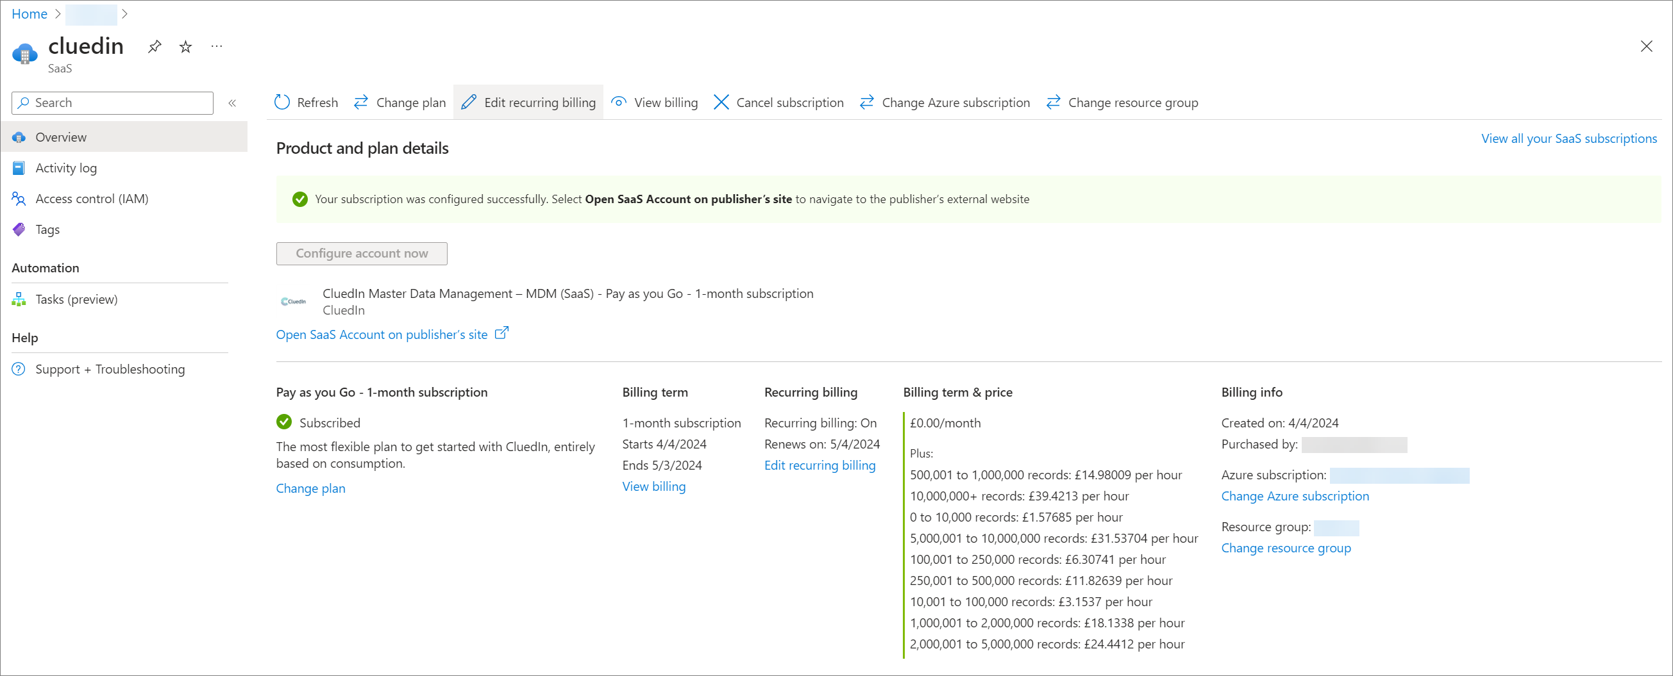This screenshot has height=676, width=1673.
Task: Expand the breadcrumb chevron after Home
Action: 58,13
